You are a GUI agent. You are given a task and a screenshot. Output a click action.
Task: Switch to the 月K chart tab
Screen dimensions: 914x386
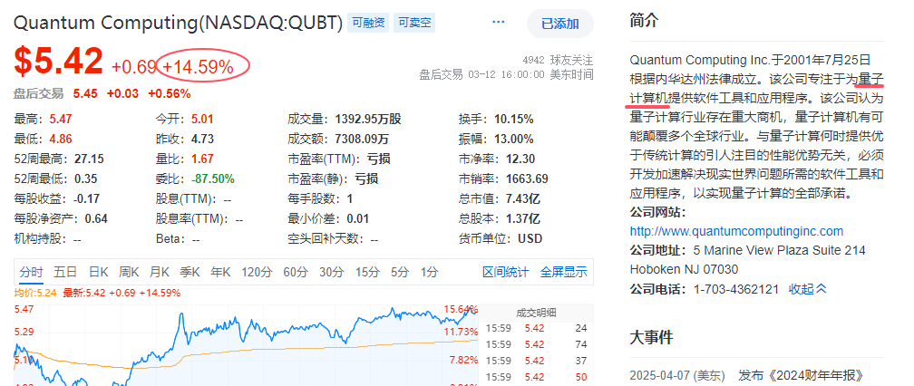click(160, 272)
